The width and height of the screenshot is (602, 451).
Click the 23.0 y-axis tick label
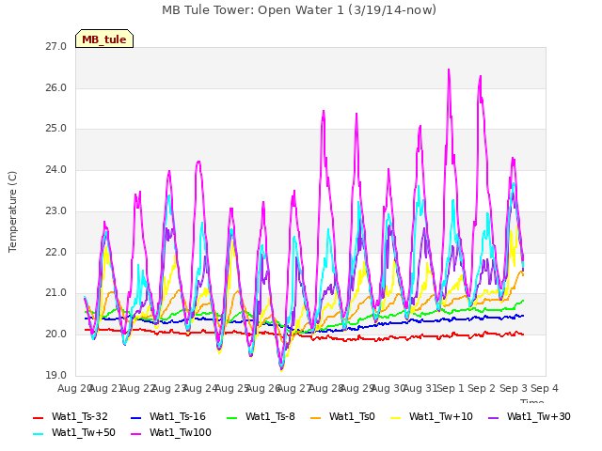pos(56,210)
